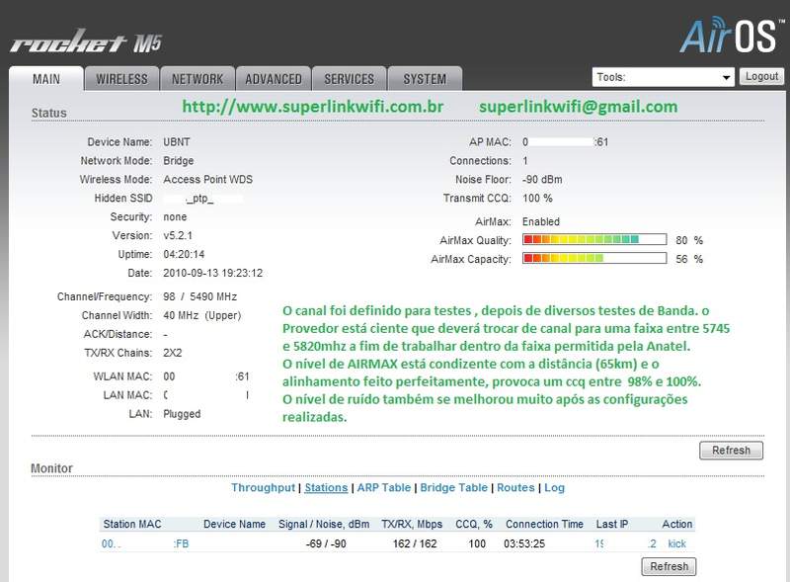
Task: Click the Signal / Noise, dBm column header
Action: pyautogui.click(x=324, y=524)
